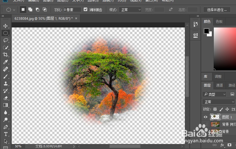Select the Move tool
The height and width of the screenshot is (149, 236).
point(6,26)
